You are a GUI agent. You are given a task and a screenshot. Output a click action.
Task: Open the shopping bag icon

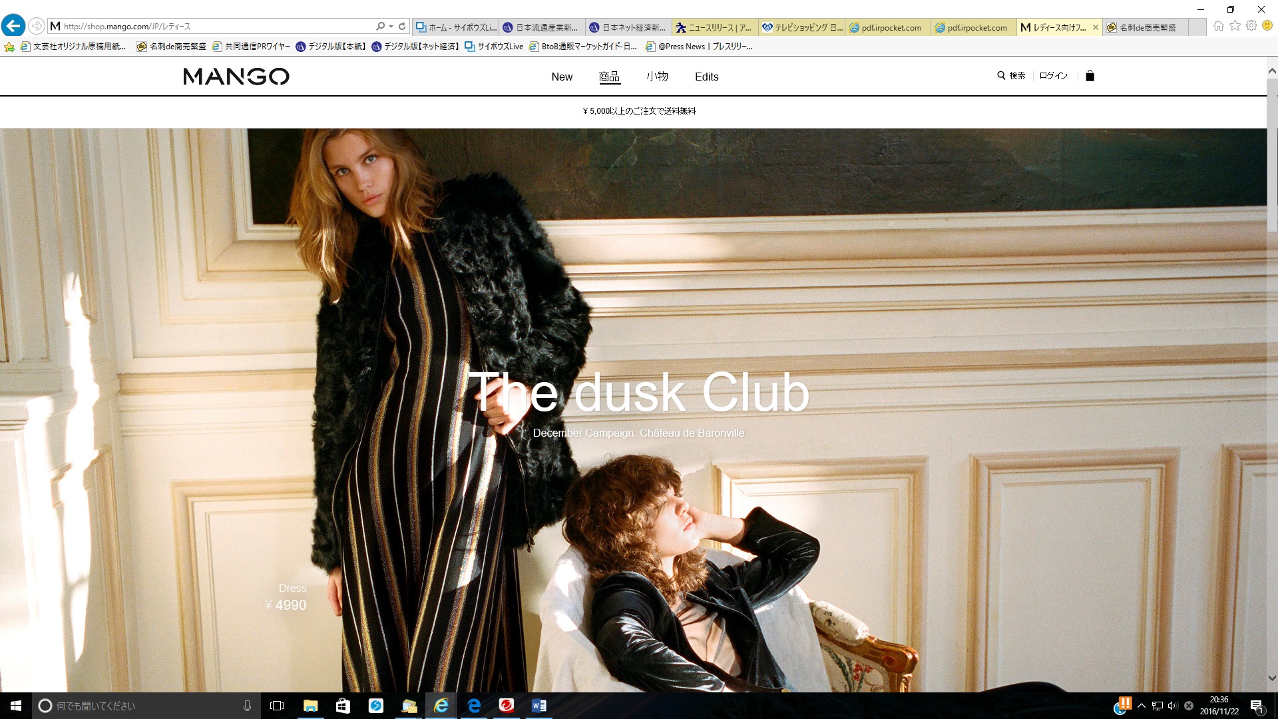pyautogui.click(x=1090, y=76)
